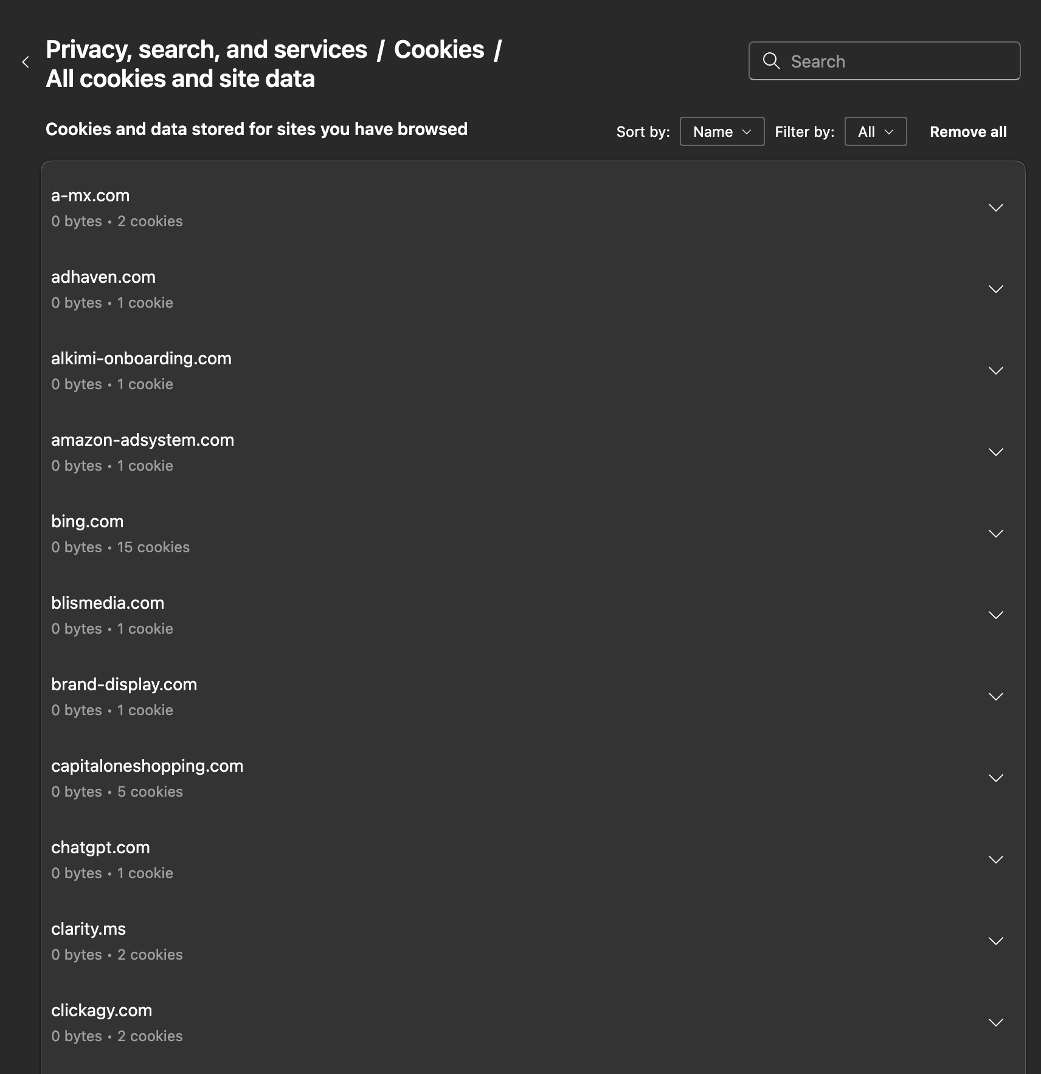The height and width of the screenshot is (1074, 1041).
Task: Expand blismedia.com entry chevron
Action: 995,615
